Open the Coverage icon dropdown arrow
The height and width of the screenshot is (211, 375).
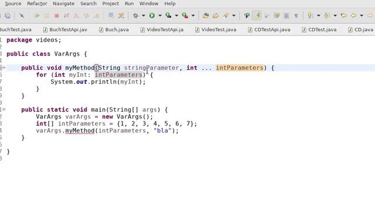click(176, 16)
